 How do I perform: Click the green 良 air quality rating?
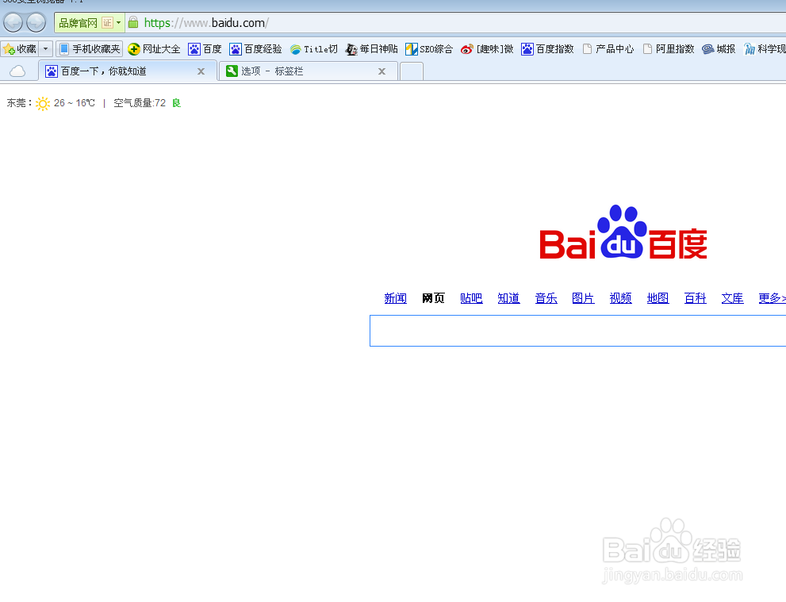(176, 103)
